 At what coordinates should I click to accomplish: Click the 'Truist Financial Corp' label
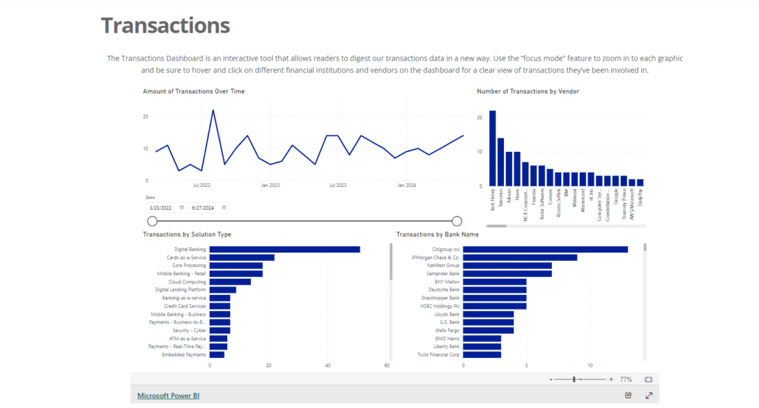coord(438,355)
